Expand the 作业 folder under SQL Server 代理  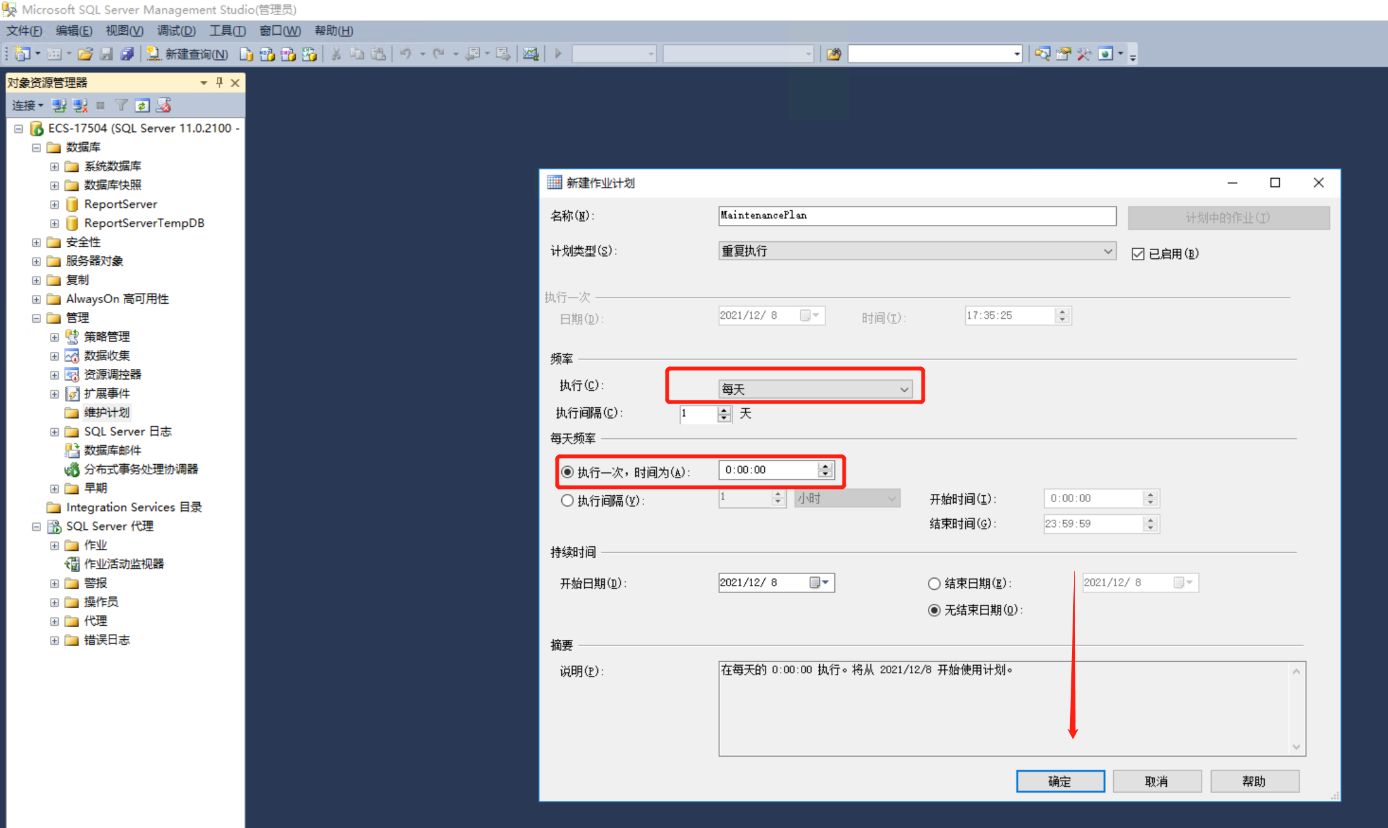(54, 545)
